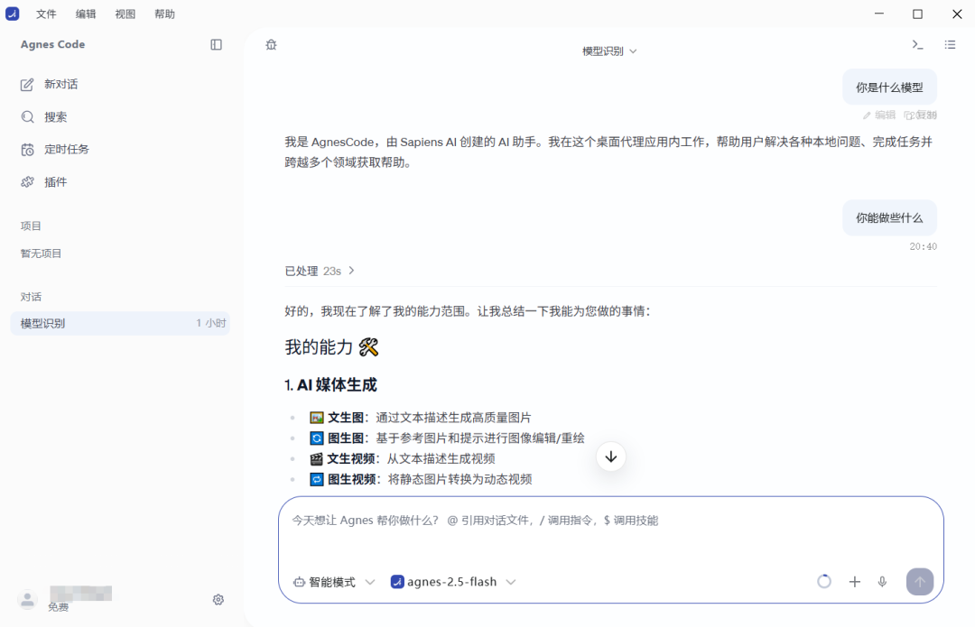Open the 视图 menu
This screenshot has height=627, width=975.
pos(125,14)
